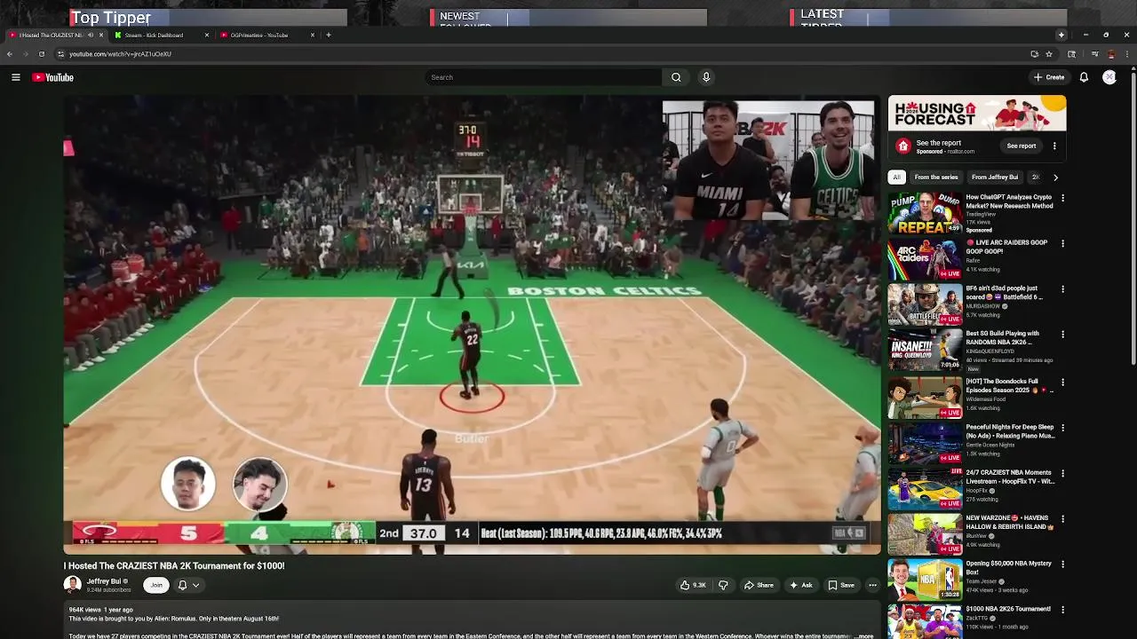Open options for BF6 ain't d3ad video

tap(1062, 289)
